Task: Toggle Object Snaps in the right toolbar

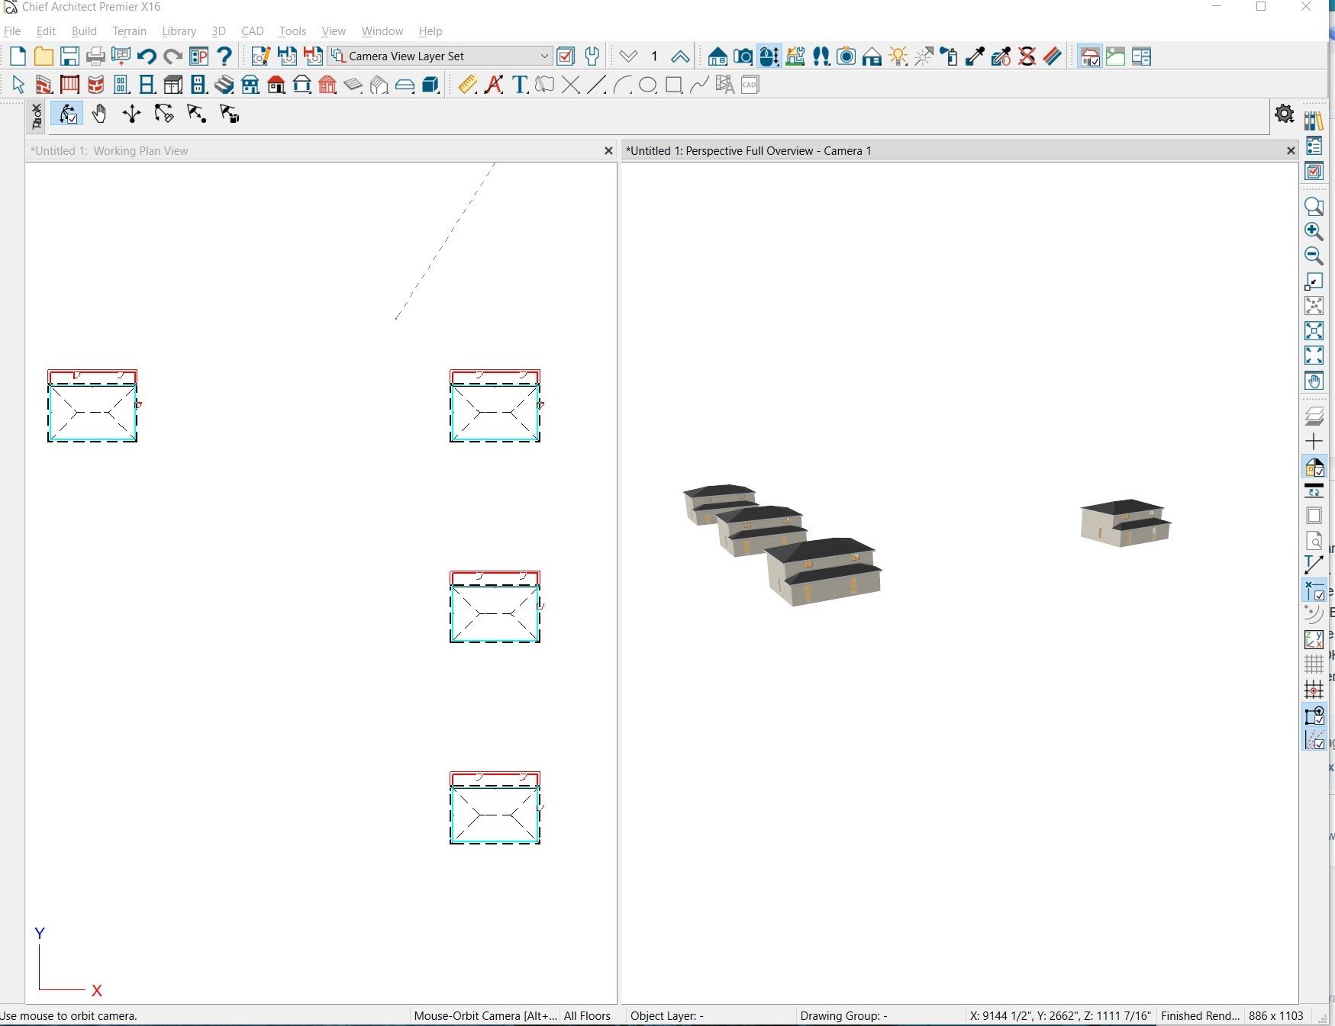Action: [x=1314, y=715]
